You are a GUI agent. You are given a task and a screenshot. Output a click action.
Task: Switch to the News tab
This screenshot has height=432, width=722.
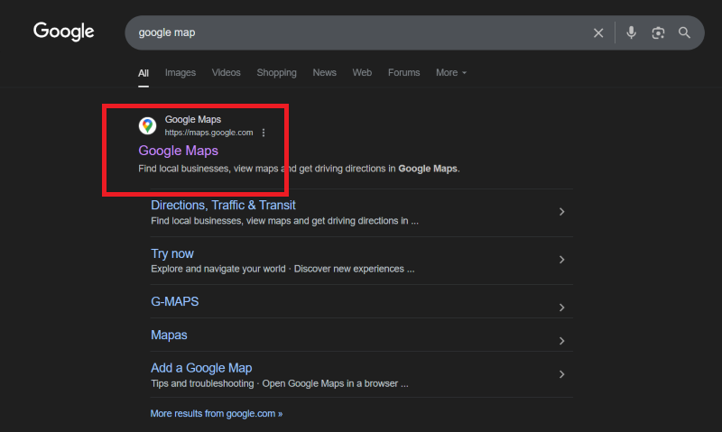(x=324, y=73)
